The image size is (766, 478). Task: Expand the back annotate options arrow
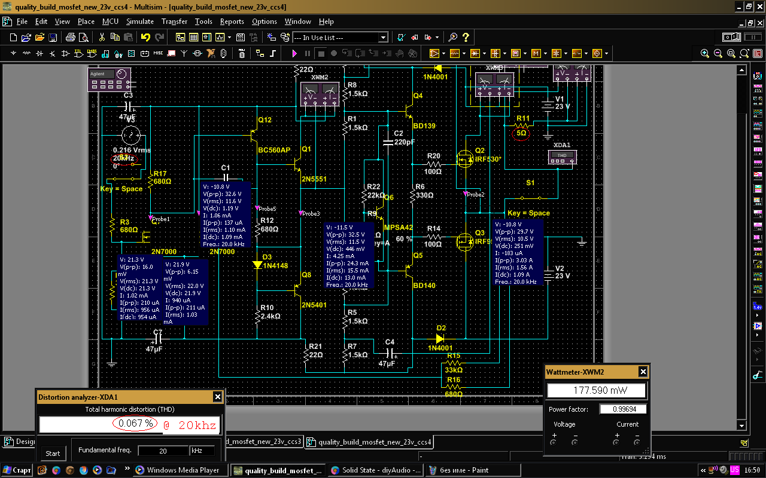point(436,37)
